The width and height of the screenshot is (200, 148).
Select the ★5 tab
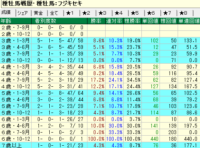coord(136,13)
